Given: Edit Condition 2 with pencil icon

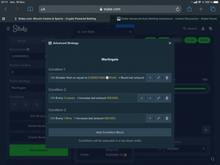Looking at the screenshot, I should (x=158, y=98).
